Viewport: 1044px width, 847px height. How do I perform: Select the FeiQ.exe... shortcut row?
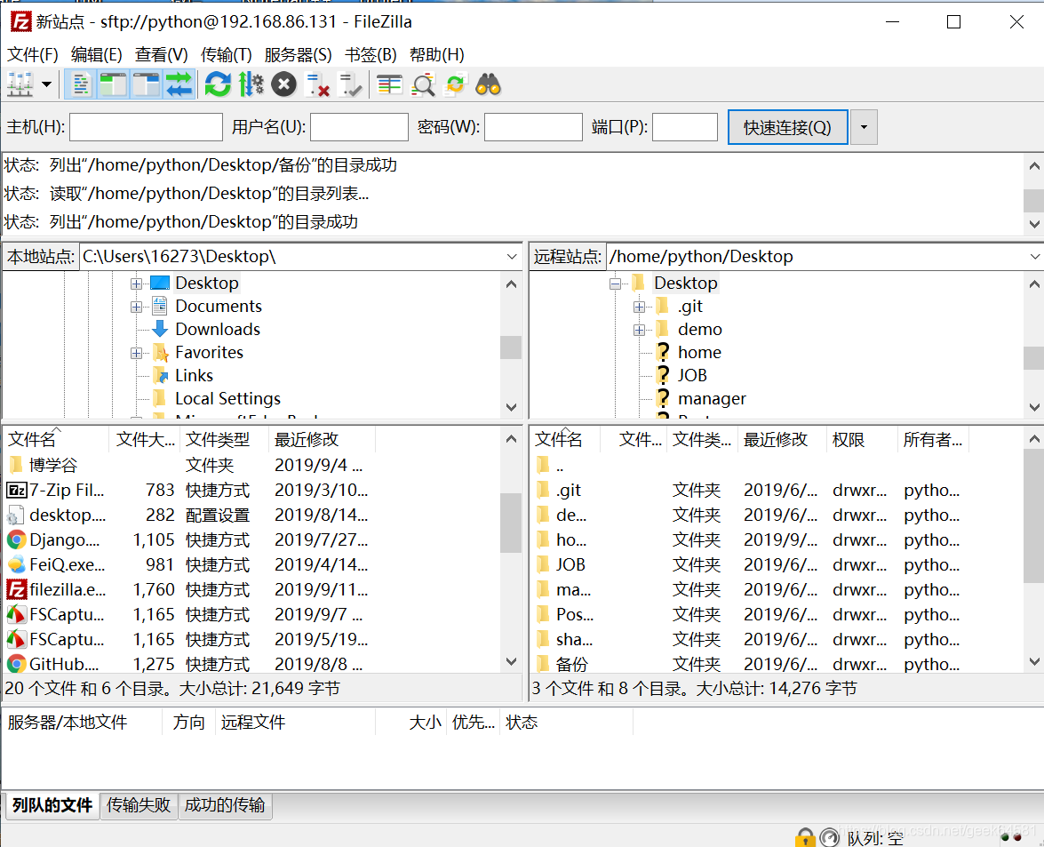(x=187, y=564)
